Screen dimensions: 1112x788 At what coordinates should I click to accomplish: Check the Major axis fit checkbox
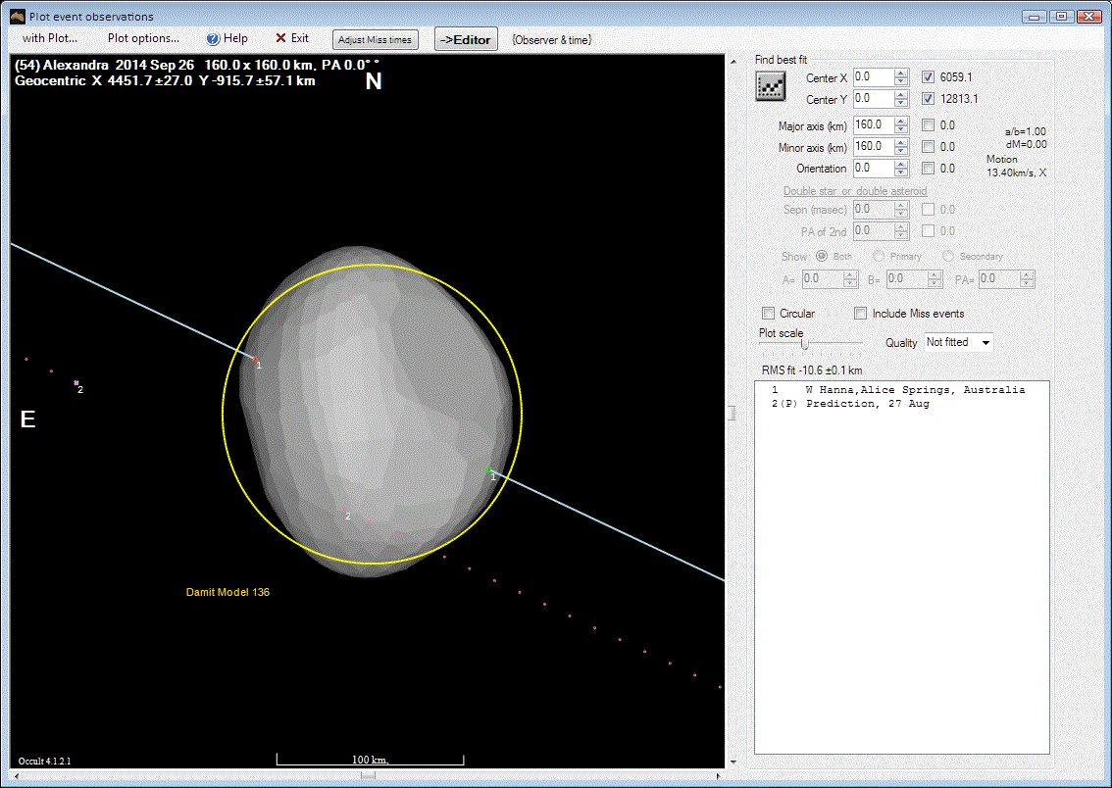tap(928, 125)
